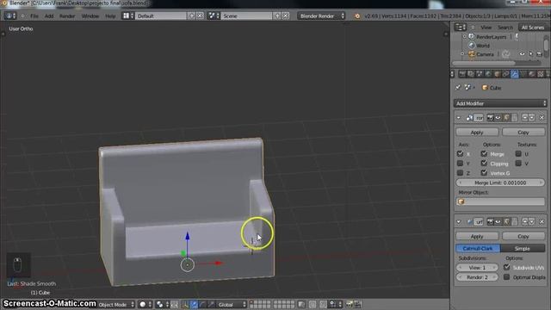Click the Mirror Object field

pyautogui.click(x=500, y=201)
